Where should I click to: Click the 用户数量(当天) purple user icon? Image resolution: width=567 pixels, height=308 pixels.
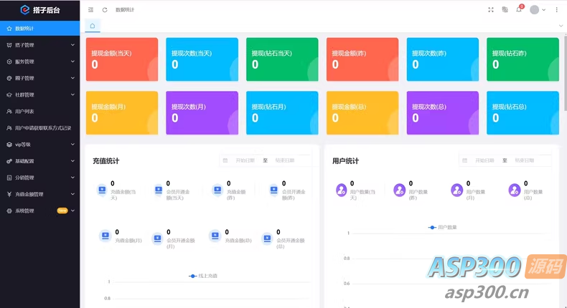(x=342, y=190)
